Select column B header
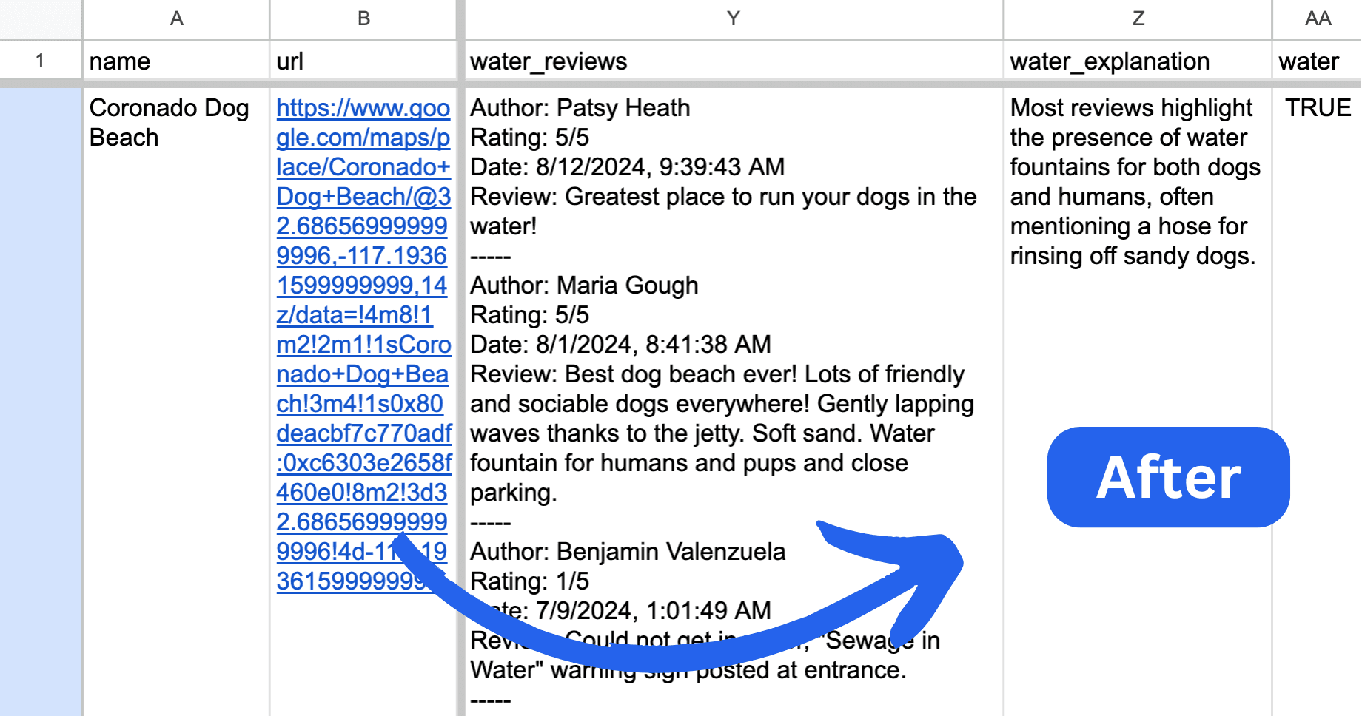 [363, 18]
